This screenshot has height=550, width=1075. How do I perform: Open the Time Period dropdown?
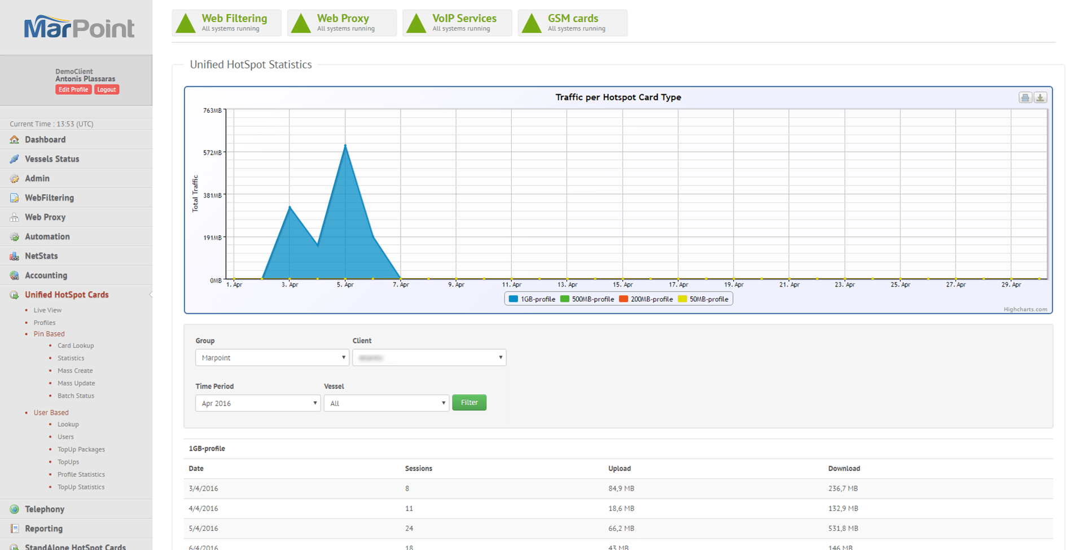click(x=258, y=403)
